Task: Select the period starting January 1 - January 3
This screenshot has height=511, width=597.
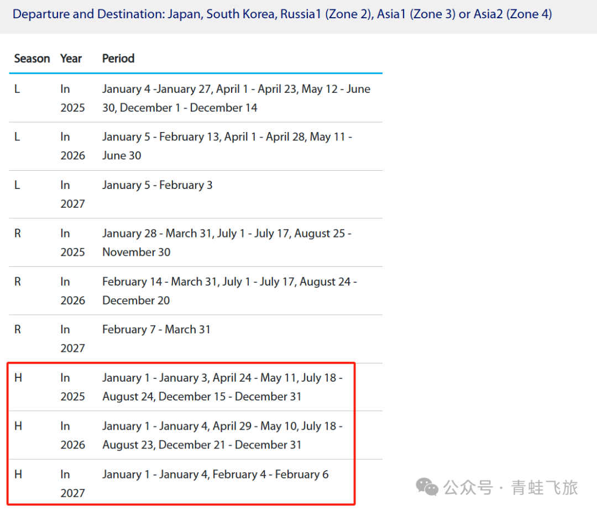Action: (x=222, y=387)
